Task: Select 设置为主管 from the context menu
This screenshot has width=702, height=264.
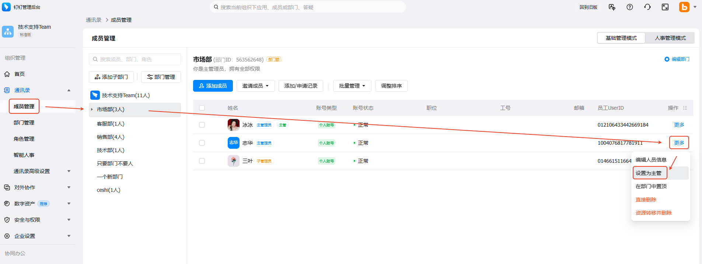Action: 649,173
